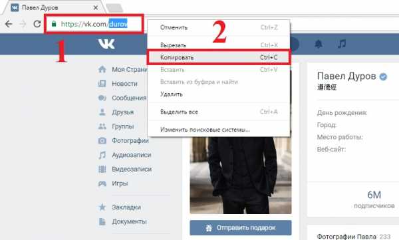
Task: Open notifications bell icon
Action: [319, 44]
